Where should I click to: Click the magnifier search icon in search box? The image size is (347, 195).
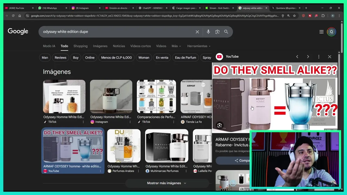pyautogui.click(x=226, y=32)
